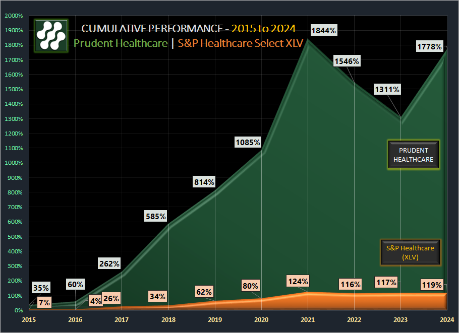Click the 2021 x-axis label
The width and height of the screenshot is (459, 333).
point(308,319)
